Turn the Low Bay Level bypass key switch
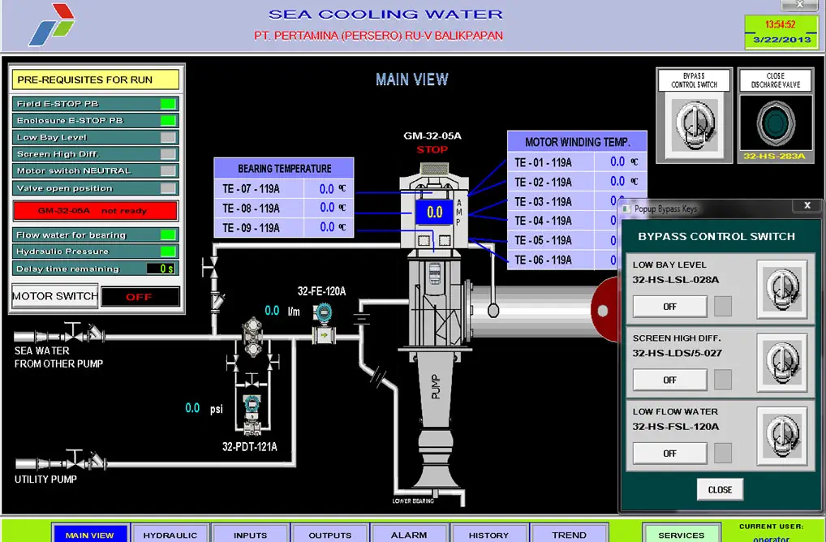 [x=781, y=290]
